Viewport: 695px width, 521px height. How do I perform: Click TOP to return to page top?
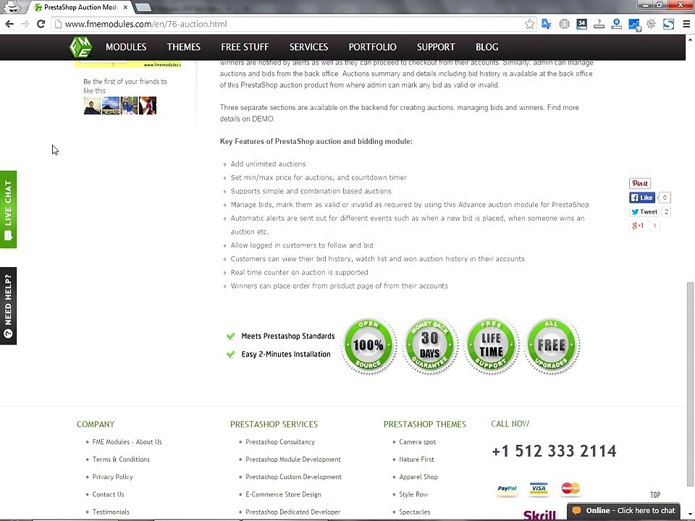coord(655,495)
